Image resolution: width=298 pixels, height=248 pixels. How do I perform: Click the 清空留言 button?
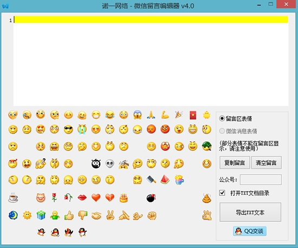pyautogui.click(x=267, y=163)
